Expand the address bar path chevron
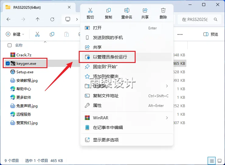This screenshot has width=225, height=165. 77,19
